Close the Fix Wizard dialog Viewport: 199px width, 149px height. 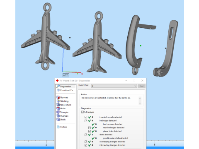click(x=142, y=81)
